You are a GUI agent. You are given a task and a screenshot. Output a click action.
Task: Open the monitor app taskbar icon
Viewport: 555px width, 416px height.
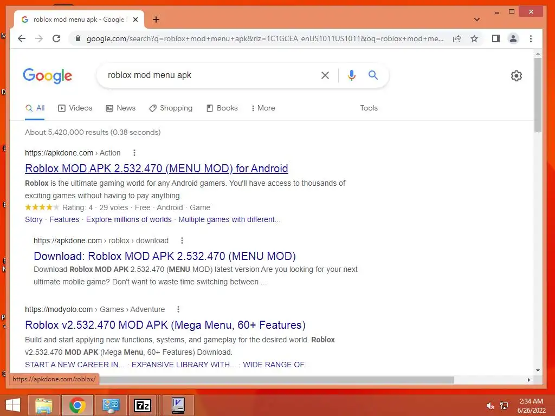pos(178,405)
